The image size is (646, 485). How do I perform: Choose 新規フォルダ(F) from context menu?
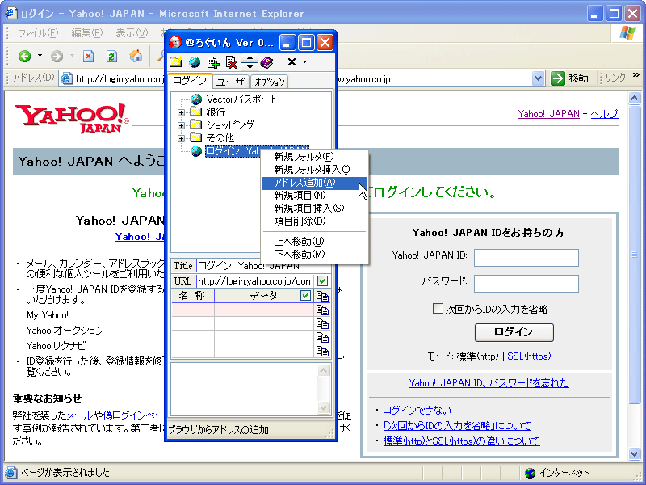[x=314, y=156]
